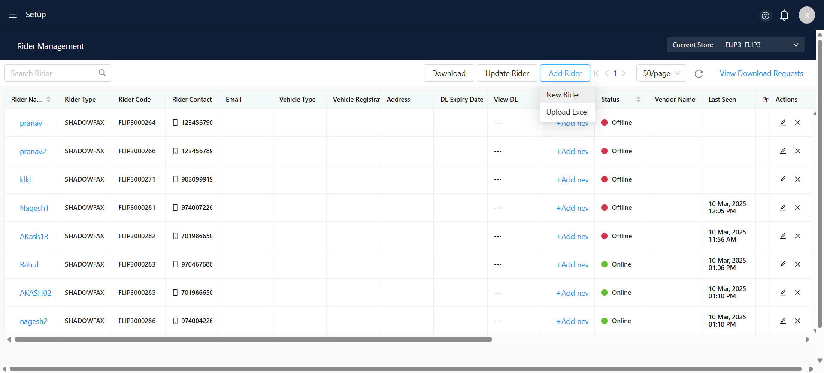Open rider nagesh2 profile link
This screenshot has width=824, height=373.
pyautogui.click(x=33, y=321)
